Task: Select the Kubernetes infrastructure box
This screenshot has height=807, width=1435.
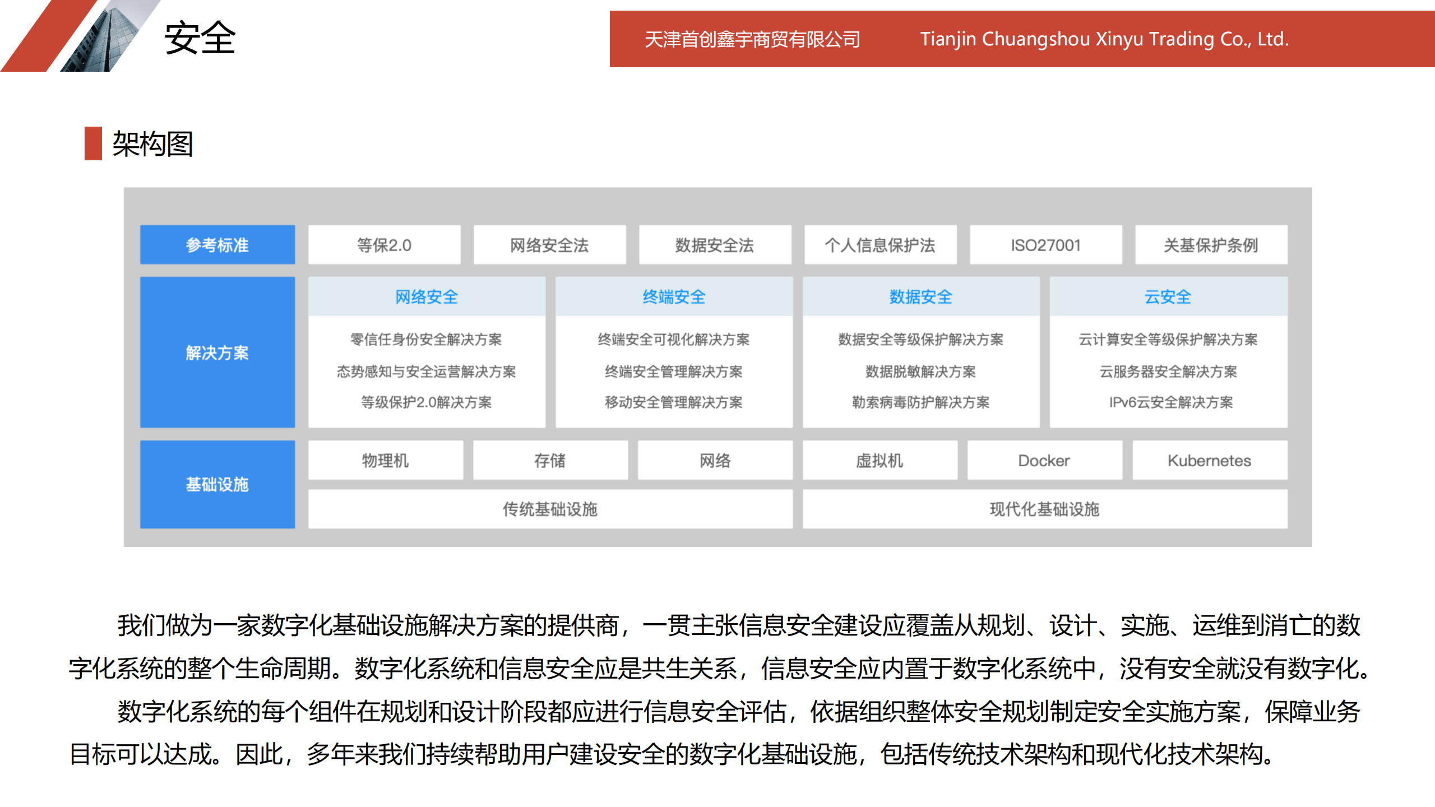Action: tap(1210, 460)
